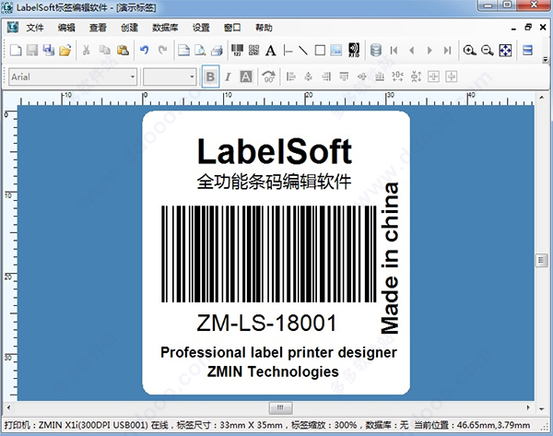Viewport: 553px width, 436px height.
Task: Click the Print preview magnifier icon
Action: click(x=200, y=50)
